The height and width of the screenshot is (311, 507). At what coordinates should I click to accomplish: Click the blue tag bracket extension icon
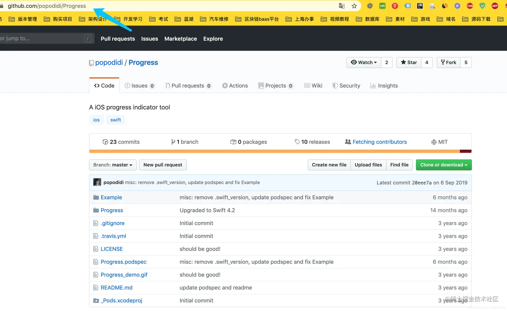pos(407,6)
